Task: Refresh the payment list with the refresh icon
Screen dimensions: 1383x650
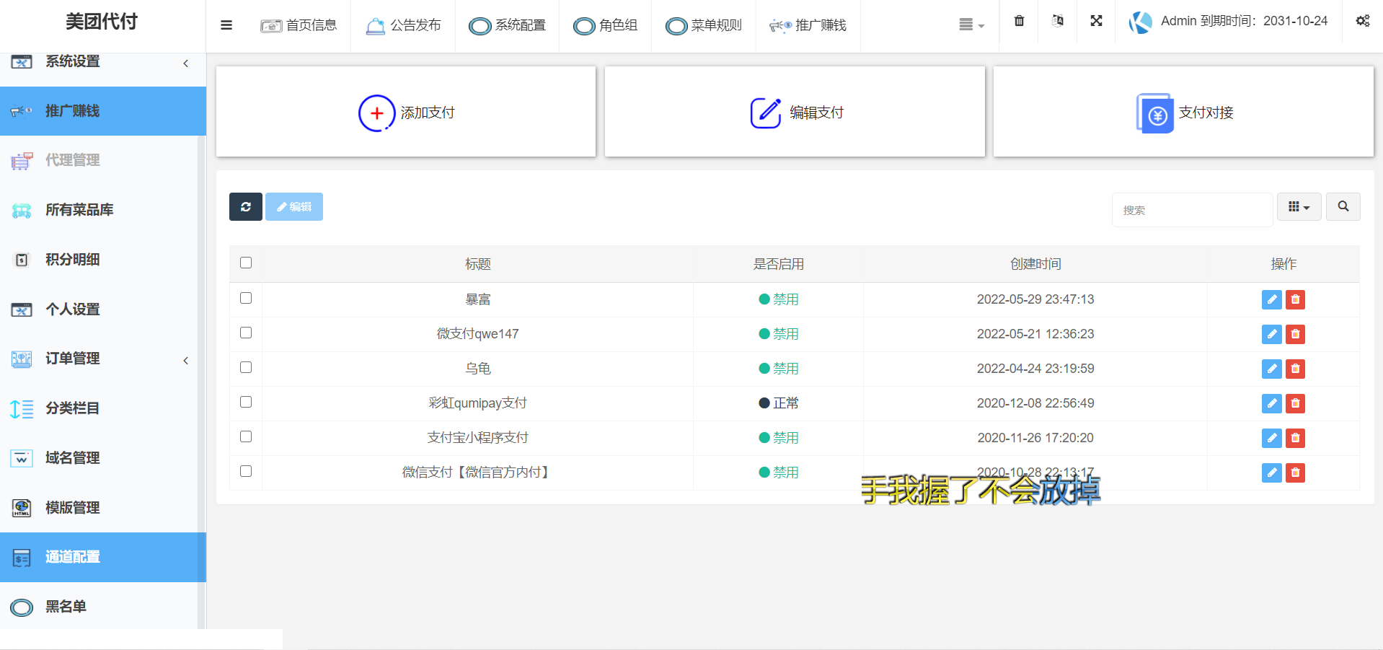Action: tap(245, 206)
